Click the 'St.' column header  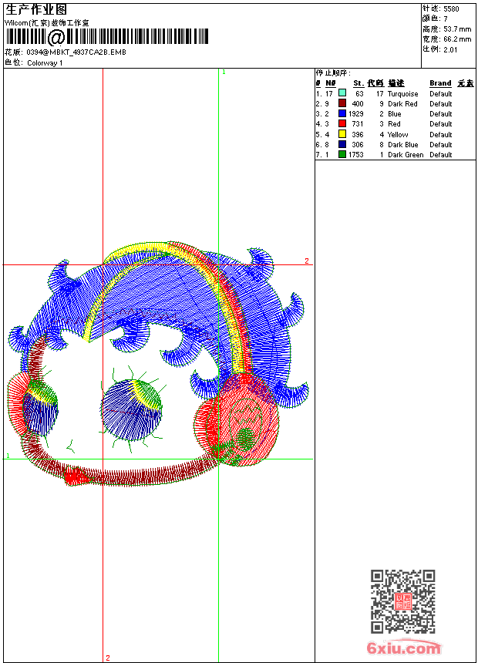pyautogui.click(x=358, y=83)
